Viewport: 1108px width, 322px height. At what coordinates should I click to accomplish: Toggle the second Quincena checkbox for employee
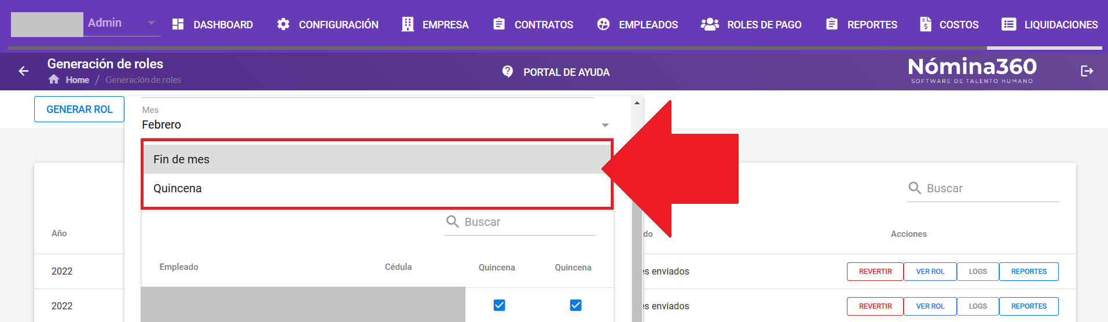[575, 305]
